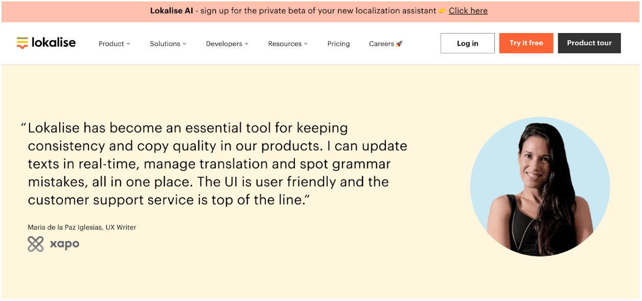Viewport: 642px width, 301px height.
Task: Expand the Resources menu chevron
Action: (x=306, y=44)
